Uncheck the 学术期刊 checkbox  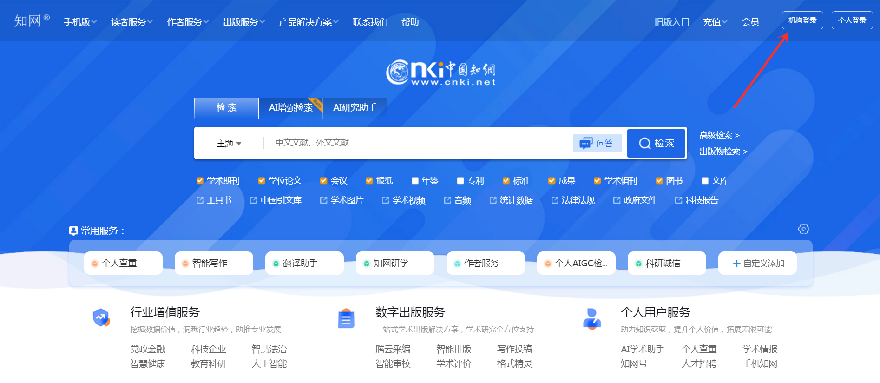[200, 181]
